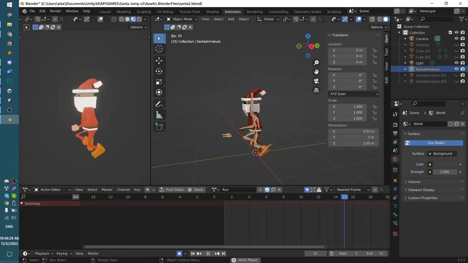Viewport: 468px width, 263px height.
Task: Click the pan view hand icon
Action: [x=317, y=72]
